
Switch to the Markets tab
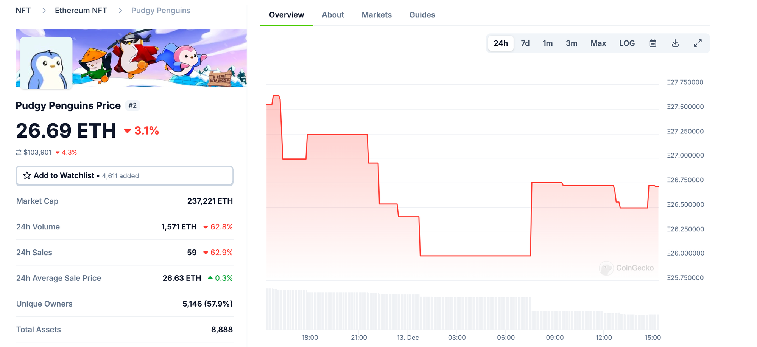click(x=377, y=15)
